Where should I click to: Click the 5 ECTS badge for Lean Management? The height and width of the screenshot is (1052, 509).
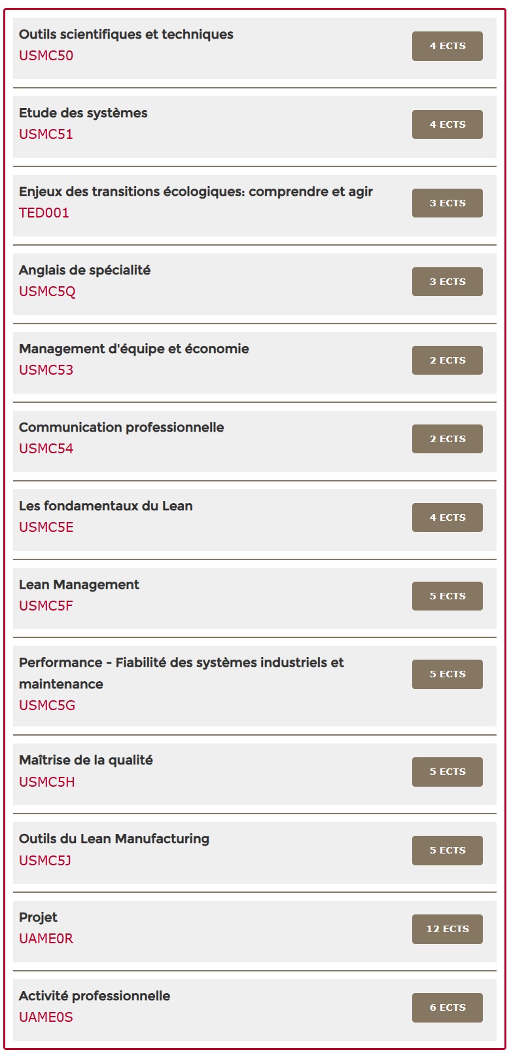tap(447, 596)
